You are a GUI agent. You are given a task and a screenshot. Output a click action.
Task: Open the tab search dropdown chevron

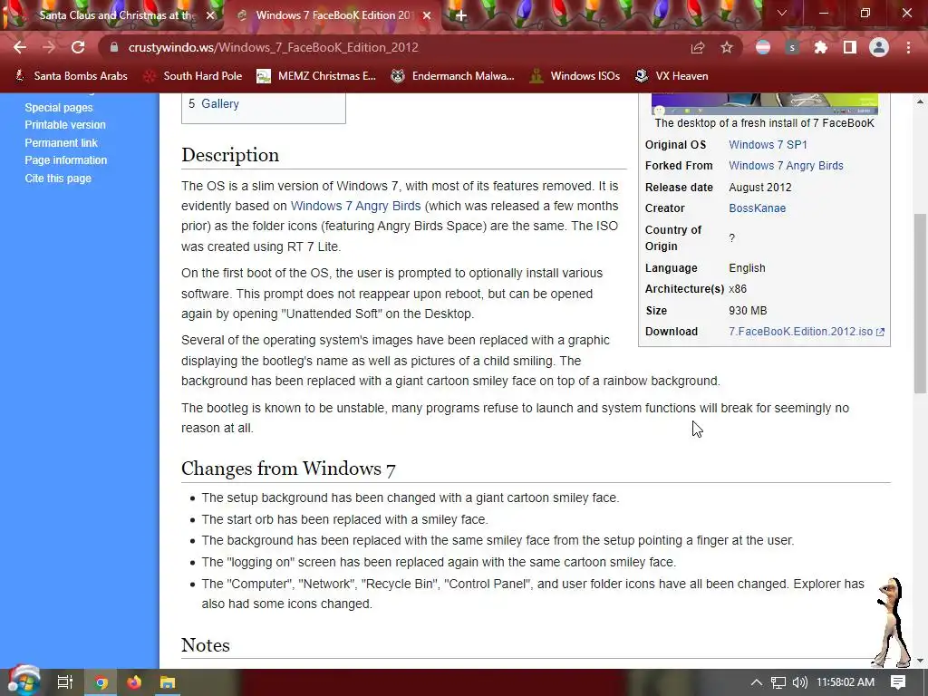[782, 13]
